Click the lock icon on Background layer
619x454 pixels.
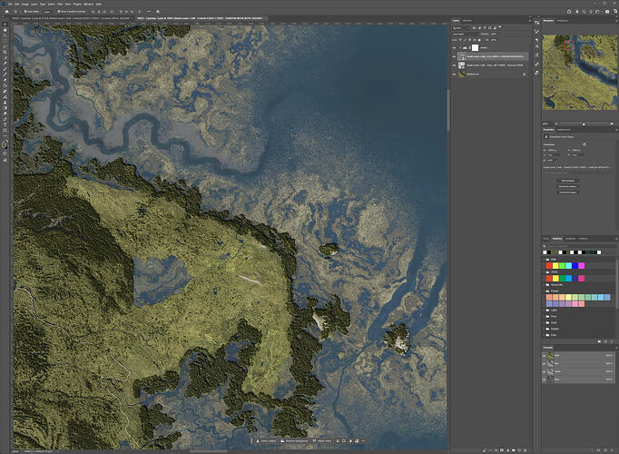525,74
